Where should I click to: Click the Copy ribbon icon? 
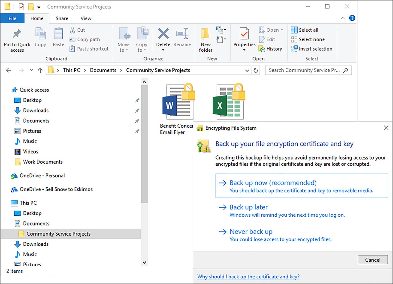pos(40,34)
